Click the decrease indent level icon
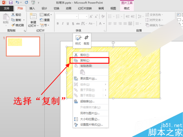 tap(128, 16)
